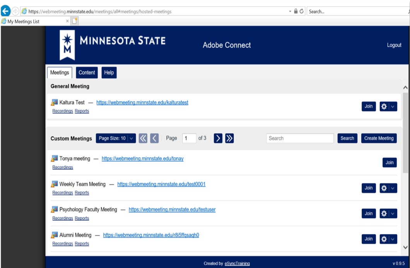The image size is (410, 268).
Task: Open Recordings for Psychology Faculty Meeting
Action: point(63,218)
